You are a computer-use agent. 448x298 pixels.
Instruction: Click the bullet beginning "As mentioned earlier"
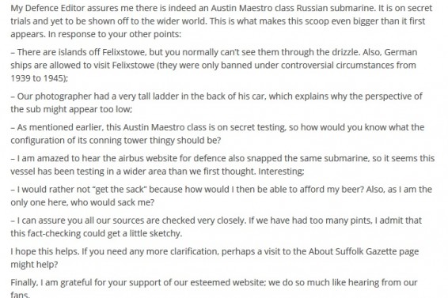coord(217,134)
